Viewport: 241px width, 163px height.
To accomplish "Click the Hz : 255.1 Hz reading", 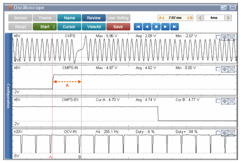I will point(107,132).
